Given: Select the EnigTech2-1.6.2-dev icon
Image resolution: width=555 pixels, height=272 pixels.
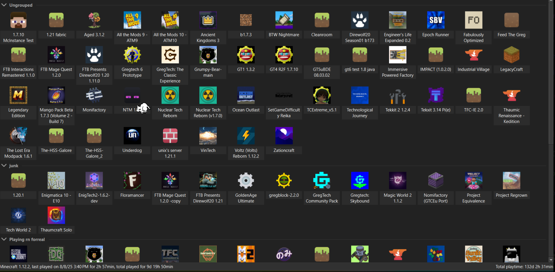Looking at the screenshot, I should pos(94,180).
